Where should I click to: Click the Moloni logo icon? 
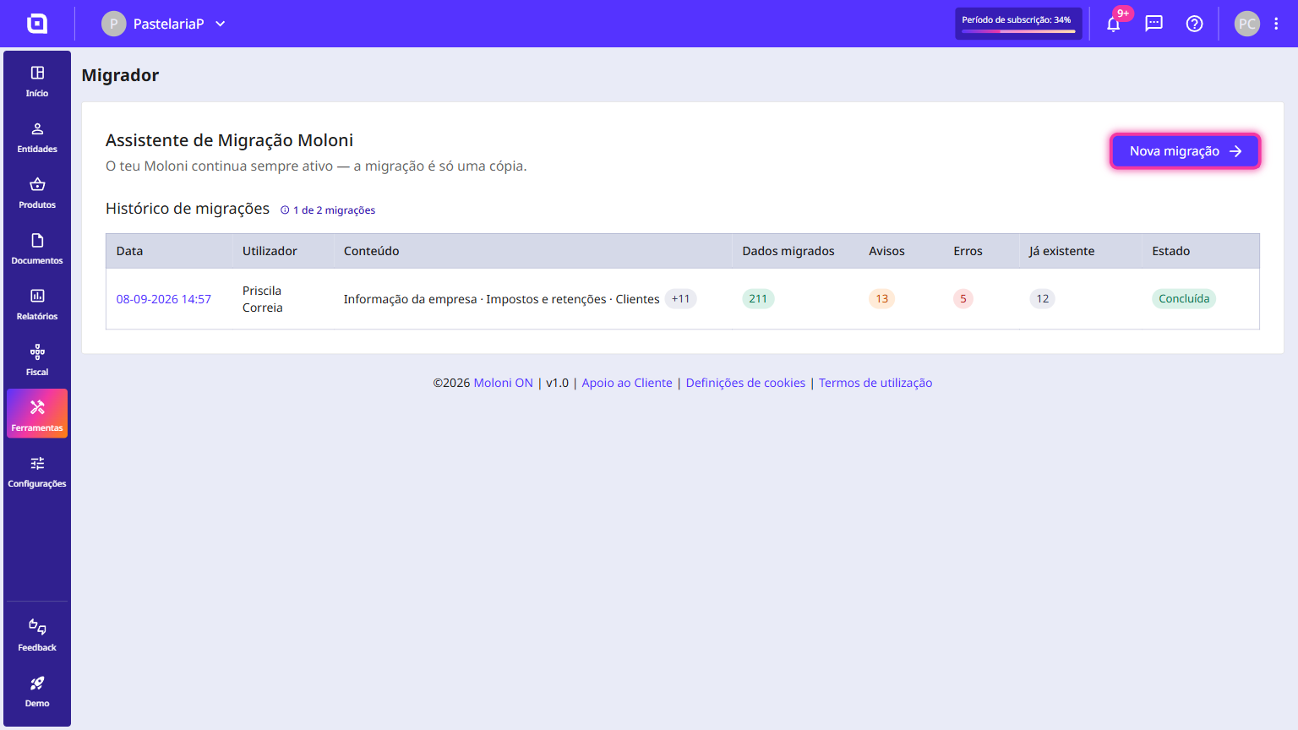tap(37, 24)
